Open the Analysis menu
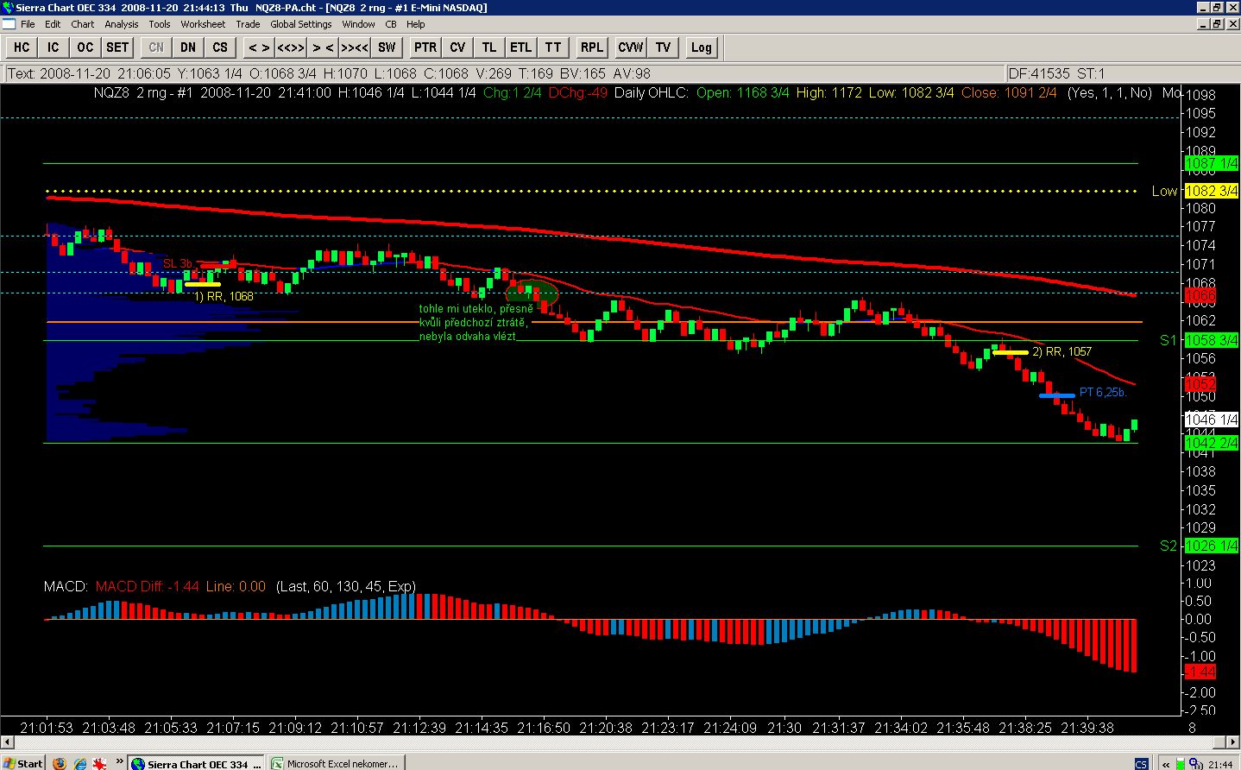The height and width of the screenshot is (770, 1241). coord(122,24)
